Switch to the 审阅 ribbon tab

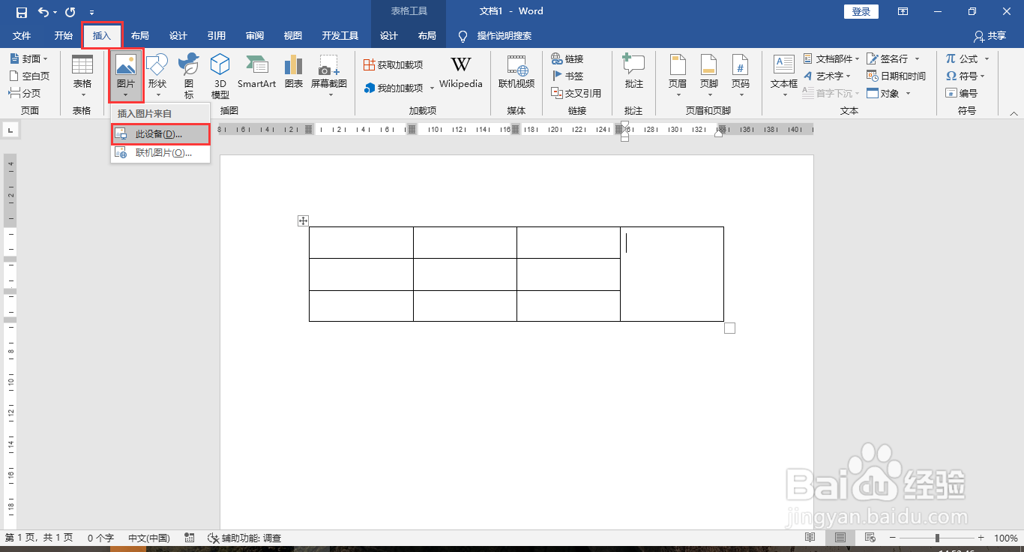[254, 35]
